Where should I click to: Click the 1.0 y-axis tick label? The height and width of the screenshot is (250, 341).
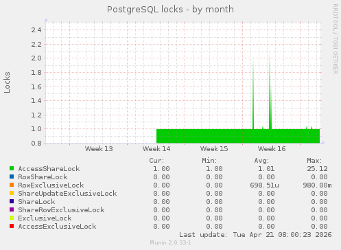click(x=36, y=129)
